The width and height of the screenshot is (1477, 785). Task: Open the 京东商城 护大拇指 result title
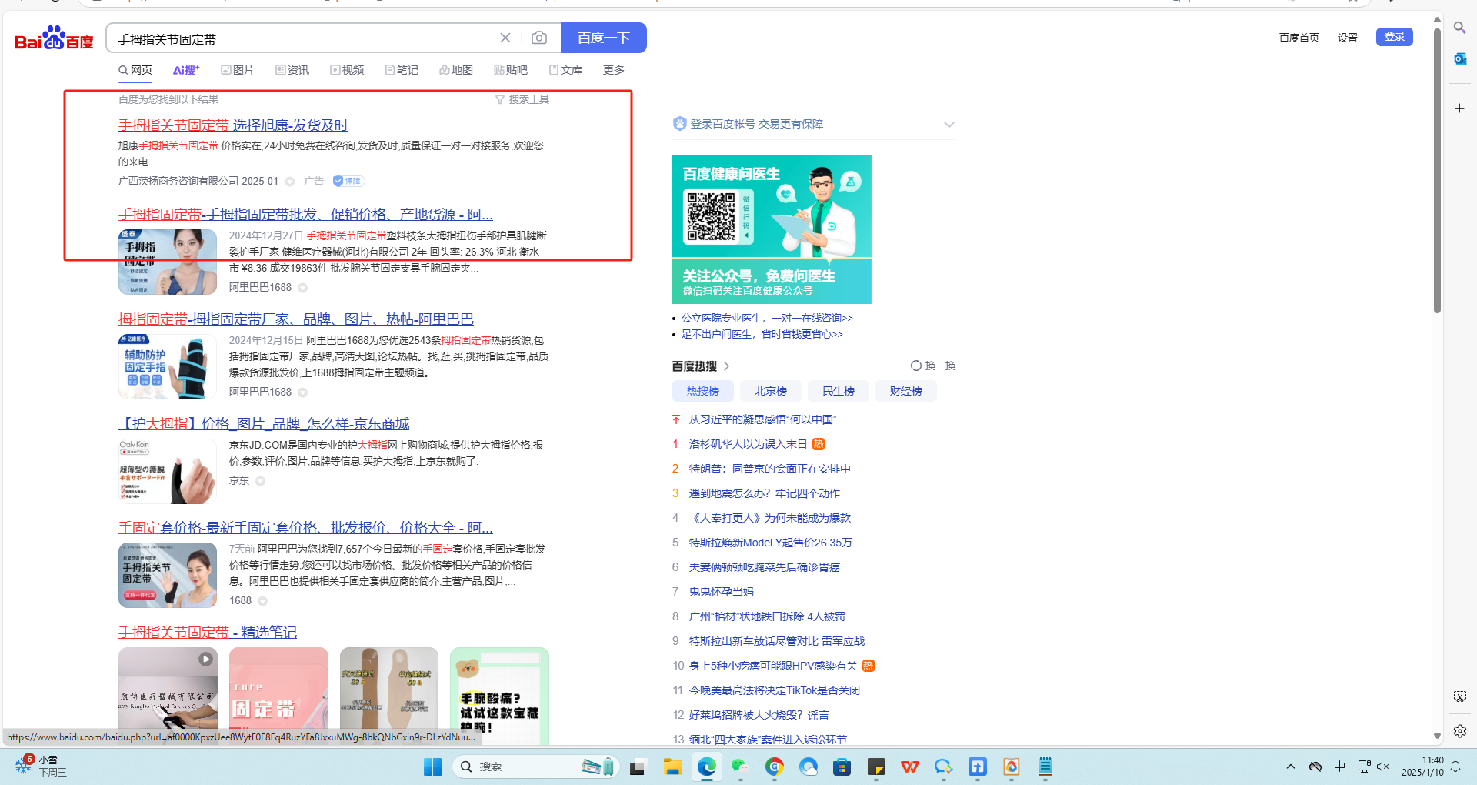[264, 423]
